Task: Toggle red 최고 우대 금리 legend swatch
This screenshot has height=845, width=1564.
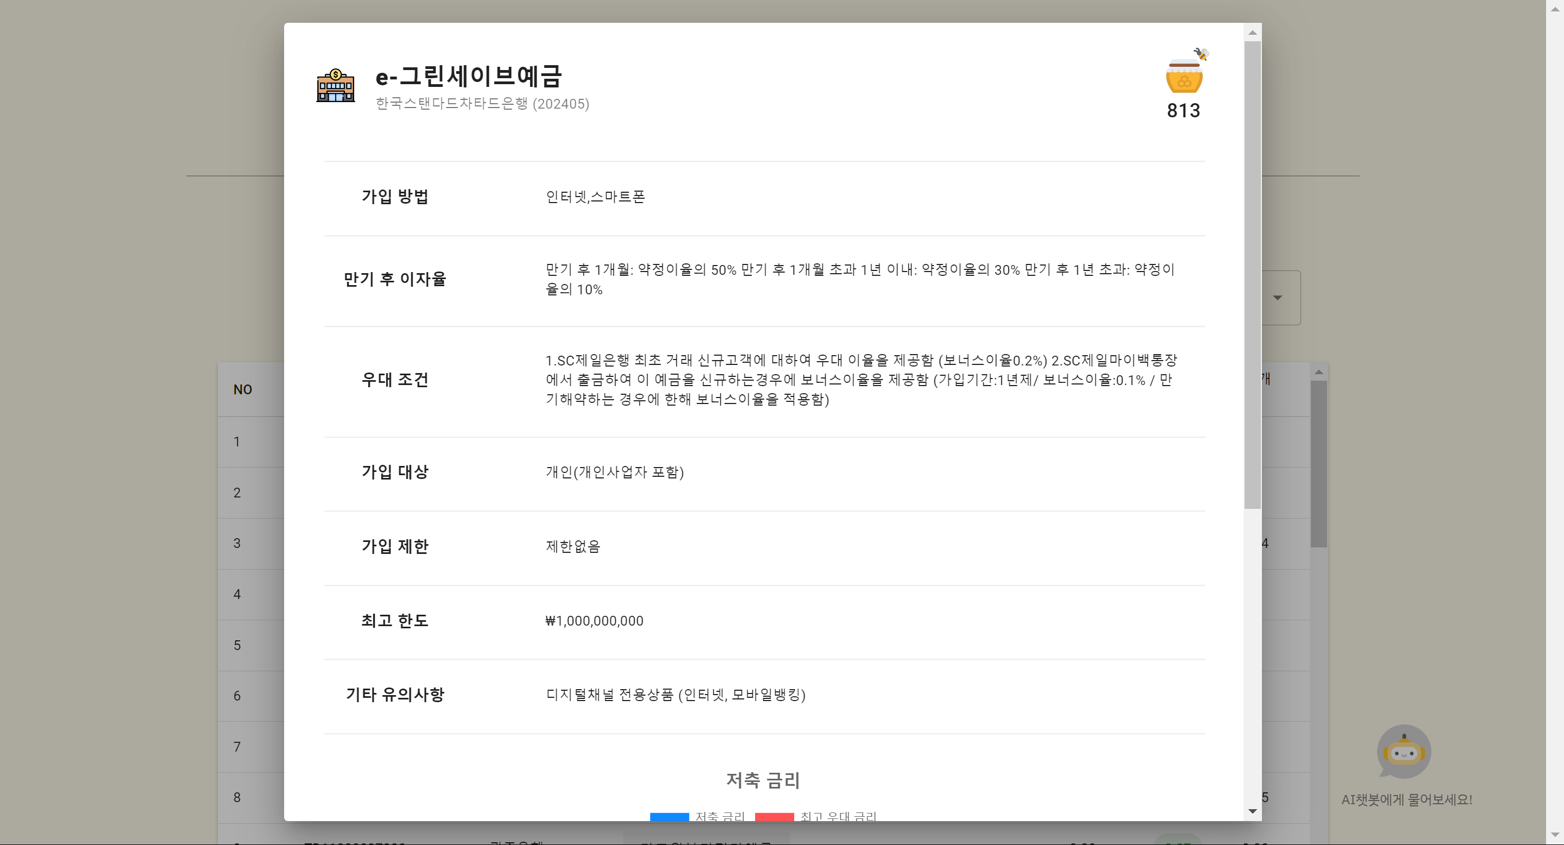Action: coord(774,816)
